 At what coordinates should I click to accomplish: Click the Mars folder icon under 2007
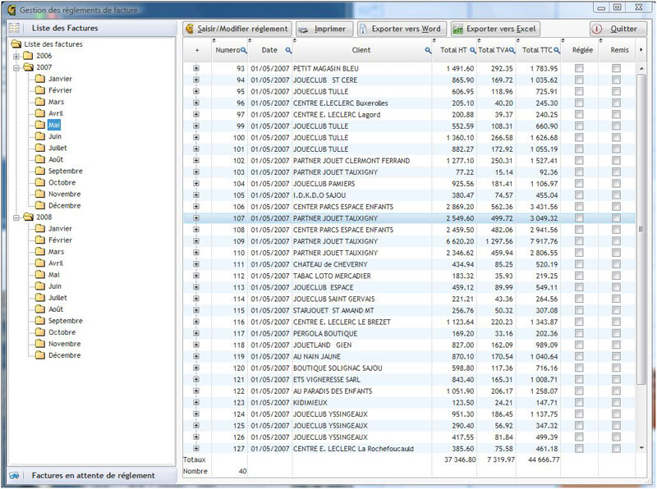[x=40, y=102]
